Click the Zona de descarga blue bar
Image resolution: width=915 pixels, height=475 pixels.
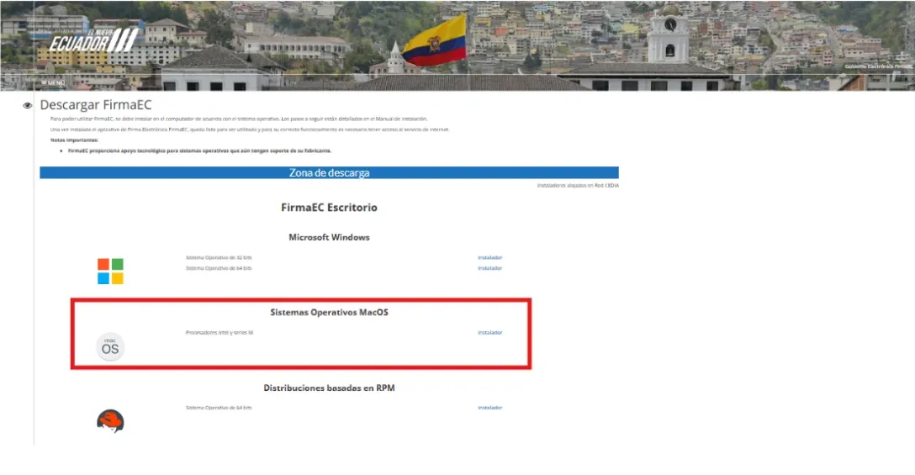point(329,172)
